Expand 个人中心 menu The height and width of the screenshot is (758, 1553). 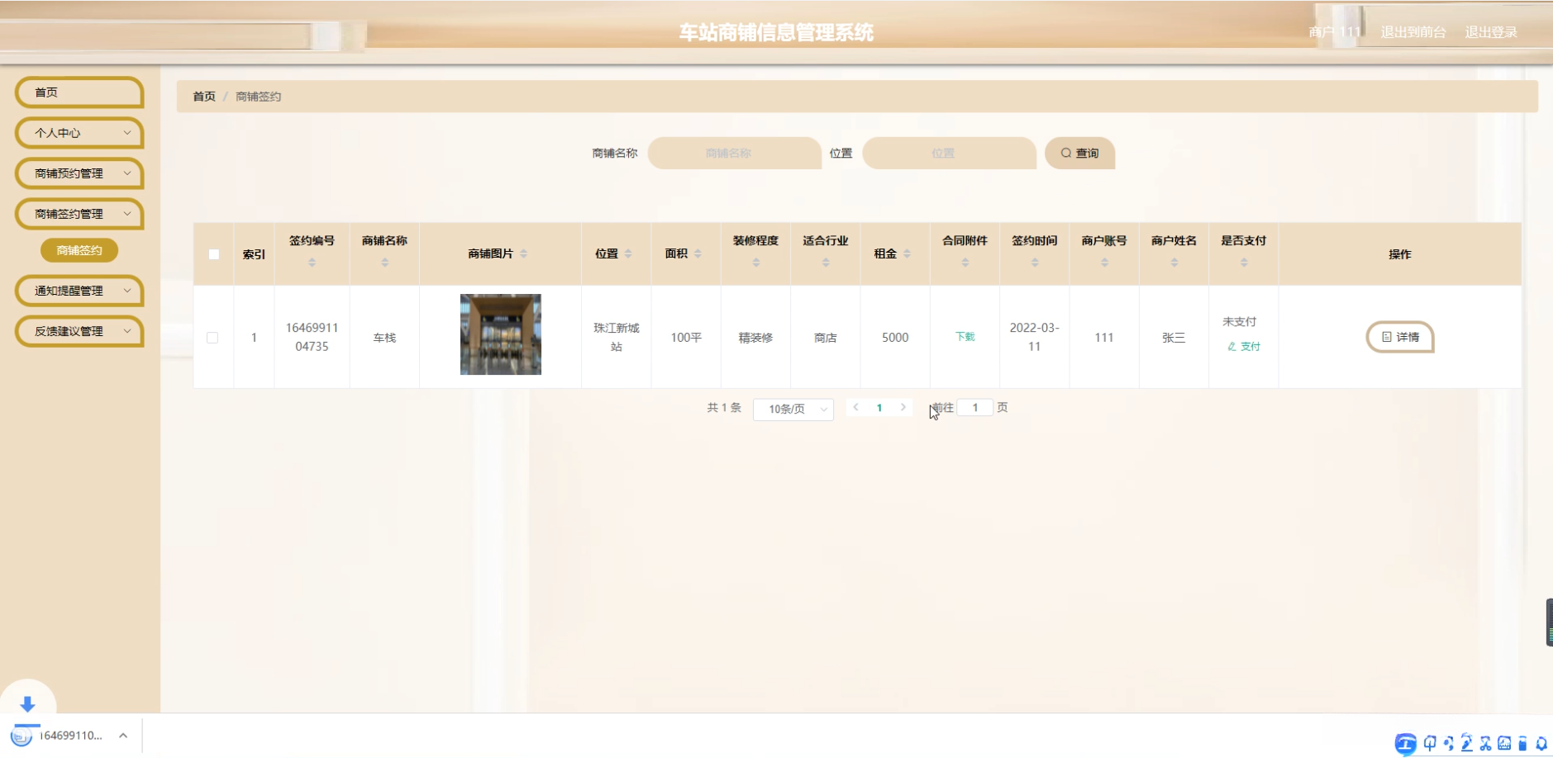pos(79,133)
